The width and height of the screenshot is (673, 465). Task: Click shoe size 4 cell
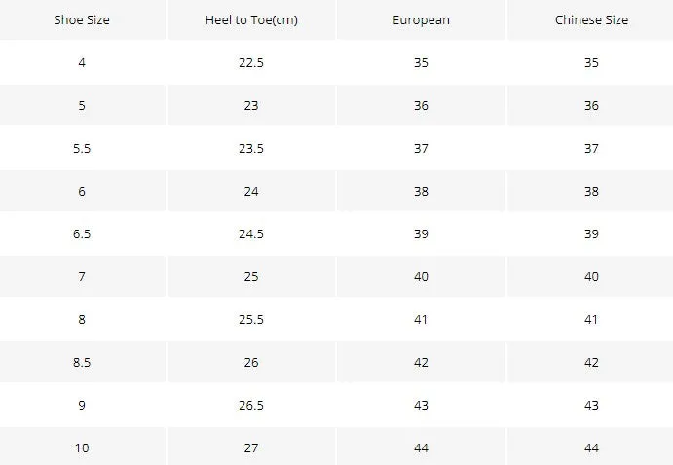pyautogui.click(x=82, y=62)
